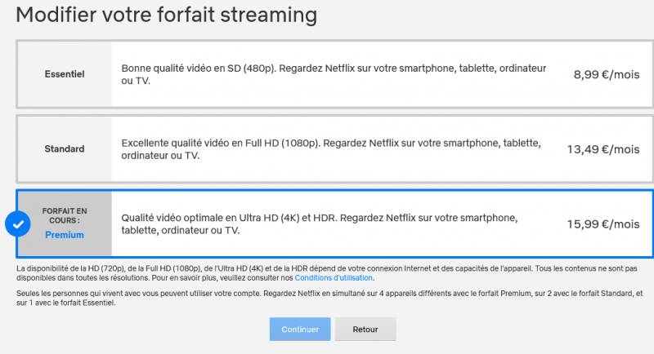Viewport: 654px width, 354px height.
Task: Choose the 15,99 €/mois price
Action: 603,224
